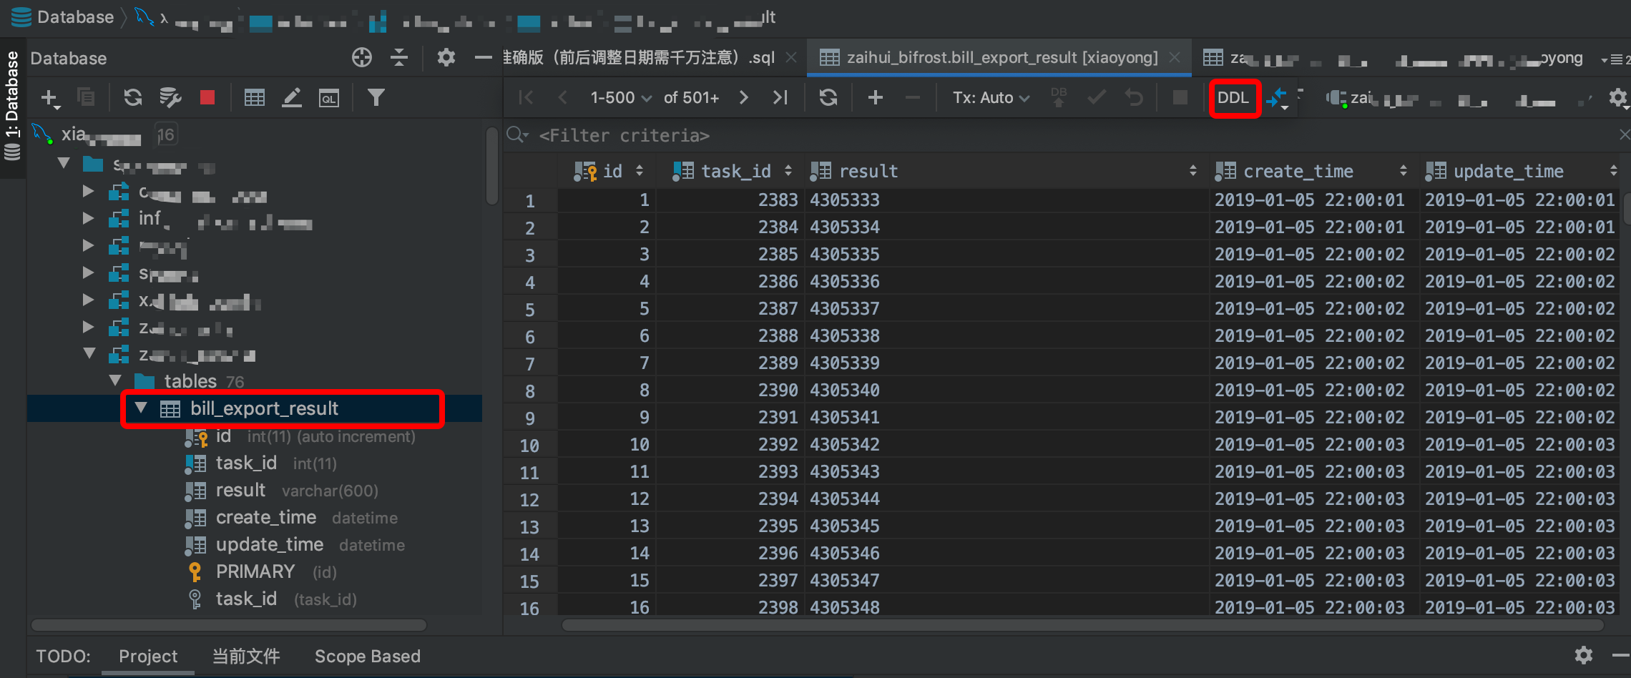Viewport: 1631px width, 678px height.
Task: Click the Revert (undo) icon in data toolbar
Action: (1134, 97)
